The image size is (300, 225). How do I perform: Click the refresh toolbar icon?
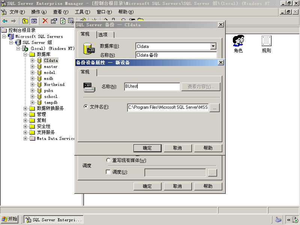click(x=63, y=21)
